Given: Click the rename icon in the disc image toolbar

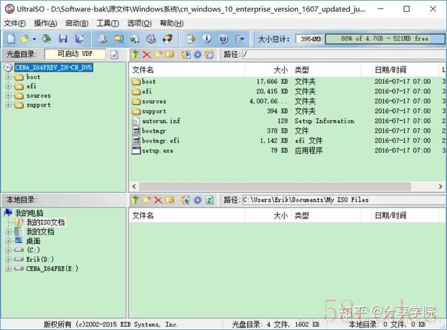Looking at the screenshot, I should click(x=169, y=54).
